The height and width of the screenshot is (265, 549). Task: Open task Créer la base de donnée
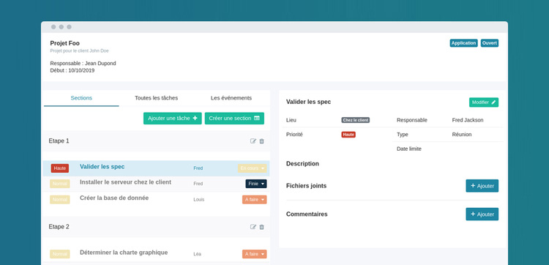point(114,198)
